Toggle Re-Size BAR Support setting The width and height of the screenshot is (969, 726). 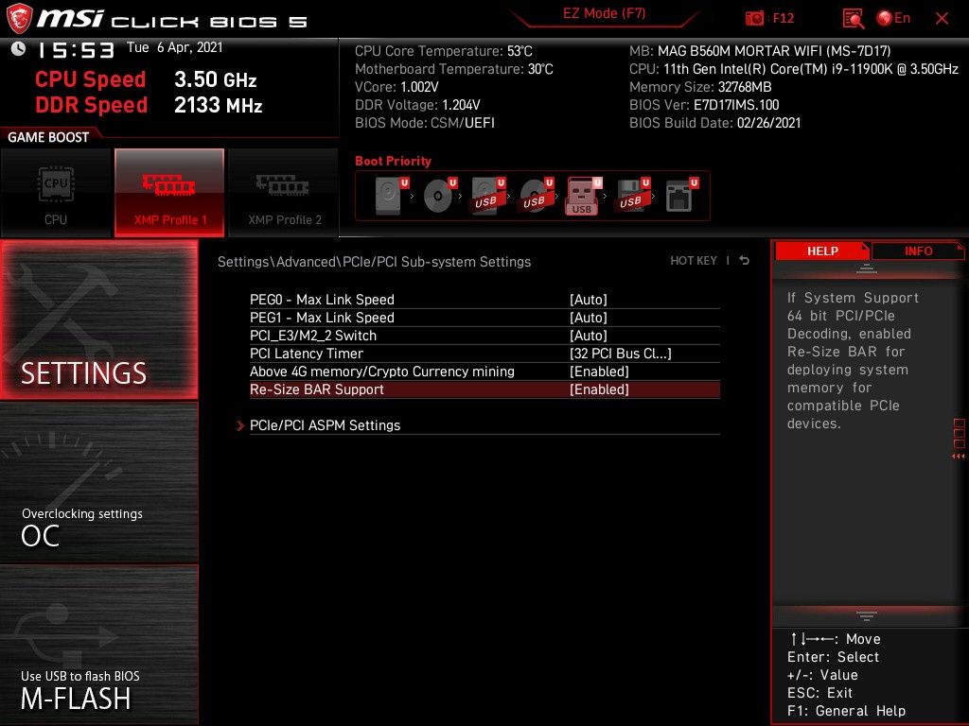tap(484, 389)
